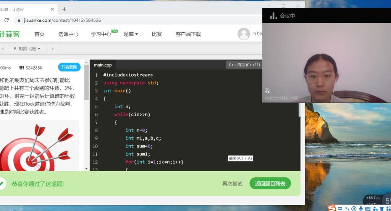Select the main.cpp editor tab
Image resolution: width=391 pixels, height=211 pixels.
103,65
